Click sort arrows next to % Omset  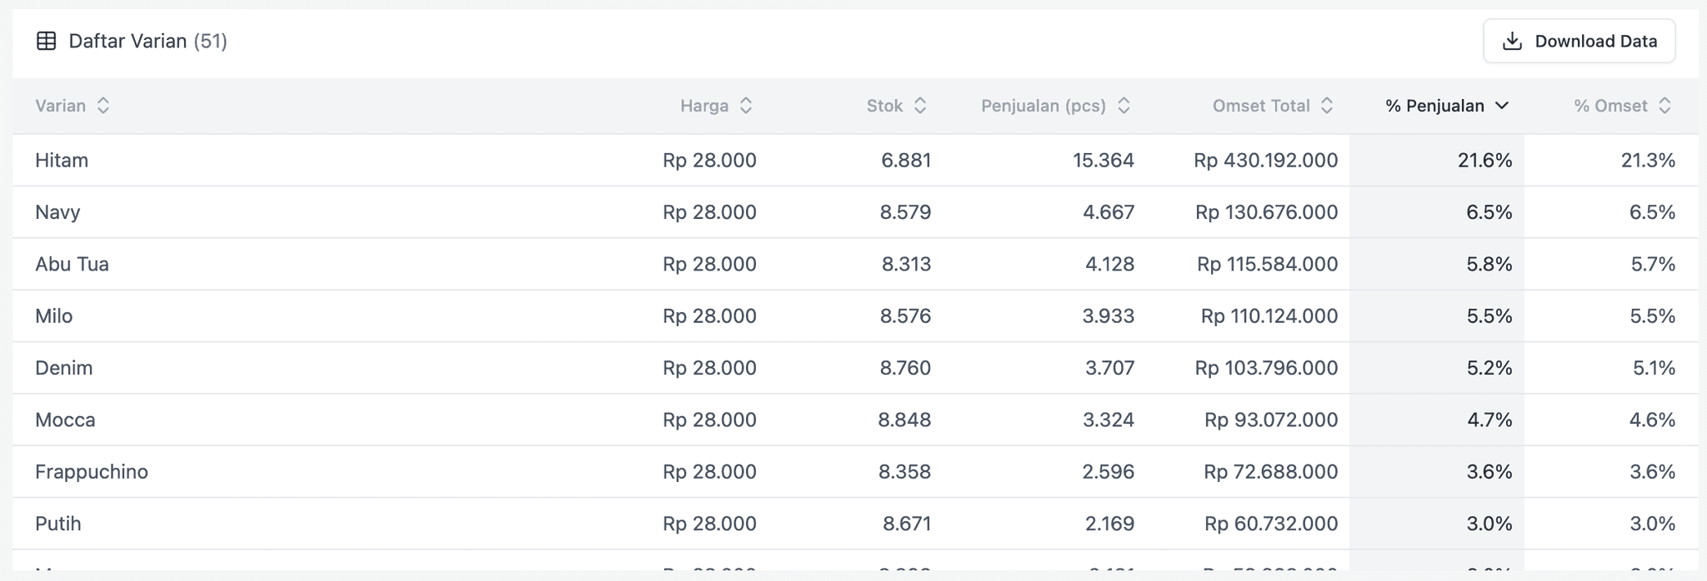pos(1664,106)
